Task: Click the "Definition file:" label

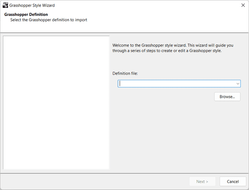Action: point(125,73)
